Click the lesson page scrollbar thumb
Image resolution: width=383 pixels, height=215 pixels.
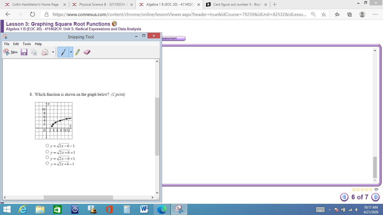point(375,167)
